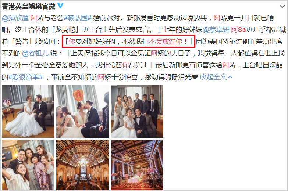Click highlighted 不会放过你 text
The width and height of the screenshot is (288, 191).
166,42
